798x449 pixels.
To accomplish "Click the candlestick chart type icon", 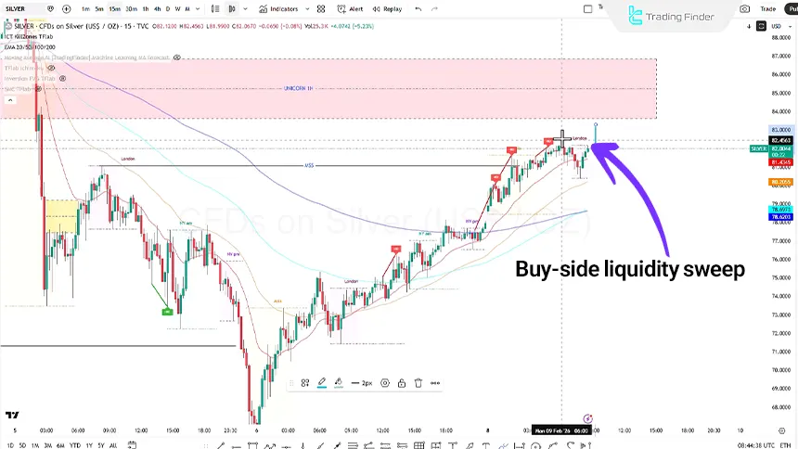I will (232, 8).
